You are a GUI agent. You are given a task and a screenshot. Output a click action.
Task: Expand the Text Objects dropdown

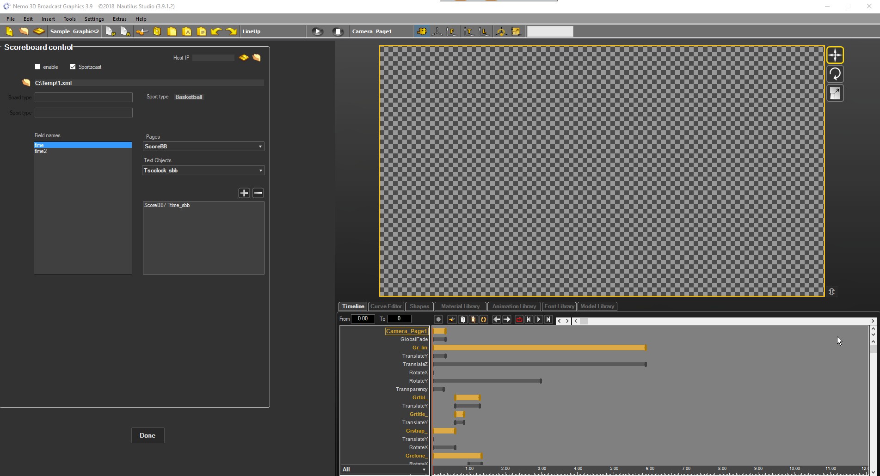[x=203, y=171]
